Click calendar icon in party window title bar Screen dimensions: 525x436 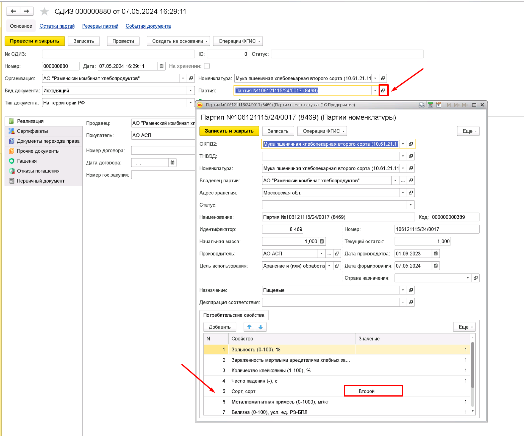[x=439, y=105]
